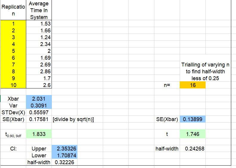Select the cell with value 1.66
Viewport: 236px width, 168px height.
click(39, 30)
